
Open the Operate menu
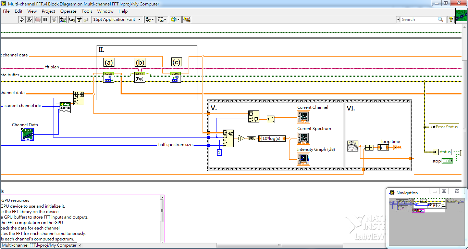tap(68, 11)
